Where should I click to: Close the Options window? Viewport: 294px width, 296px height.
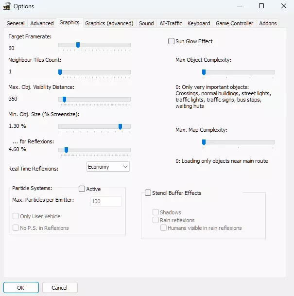click(x=284, y=6)
